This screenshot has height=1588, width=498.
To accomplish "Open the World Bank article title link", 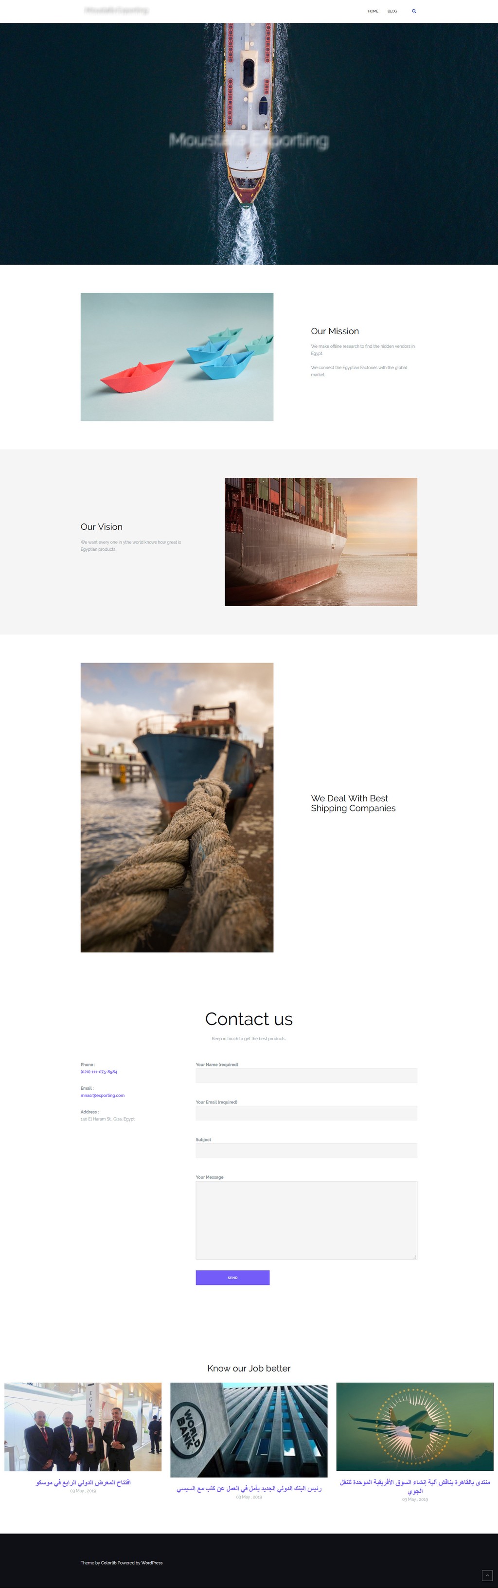I will pyautogui.click(x=249, y=1488).
